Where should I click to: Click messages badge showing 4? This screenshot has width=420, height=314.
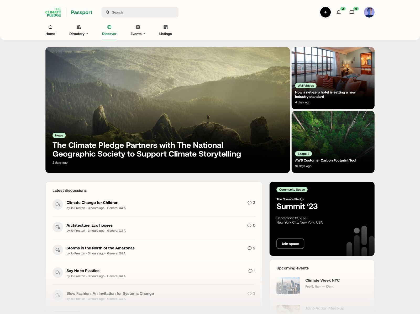coord(356,9)
